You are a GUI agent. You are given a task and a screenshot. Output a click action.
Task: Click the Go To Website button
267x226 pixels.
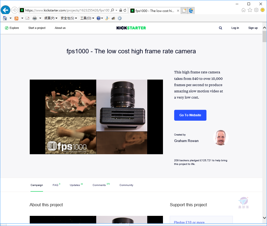pyautogui.click(x=190, y=115)
